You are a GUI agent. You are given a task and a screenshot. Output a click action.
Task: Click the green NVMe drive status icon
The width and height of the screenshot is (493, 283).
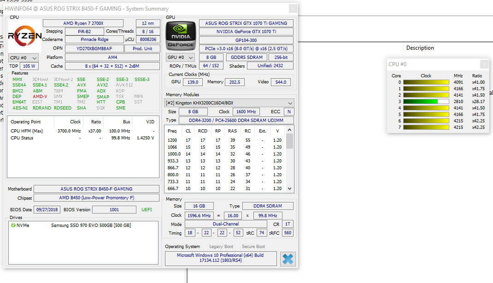coord(13,225)
